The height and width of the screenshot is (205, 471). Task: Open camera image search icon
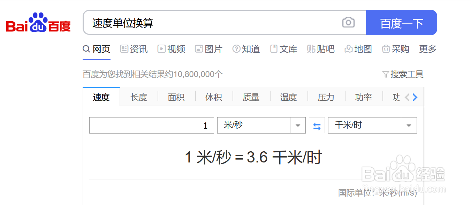point(348,23)
